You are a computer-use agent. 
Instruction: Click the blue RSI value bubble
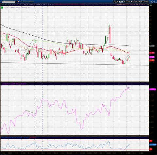tap(152, 145)
